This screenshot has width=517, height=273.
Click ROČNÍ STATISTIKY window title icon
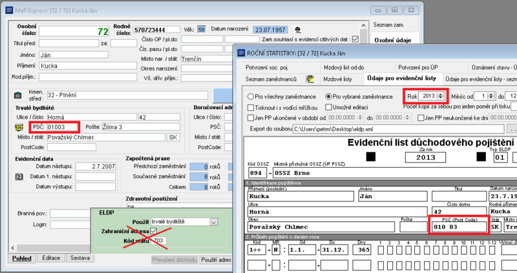[241, 53]
